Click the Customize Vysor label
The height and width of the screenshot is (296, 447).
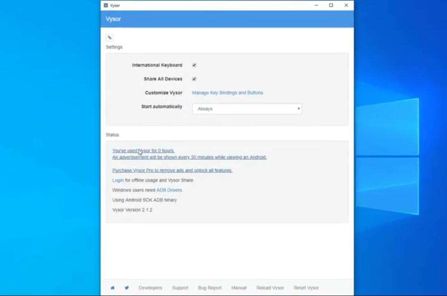(x=164, y=93)
